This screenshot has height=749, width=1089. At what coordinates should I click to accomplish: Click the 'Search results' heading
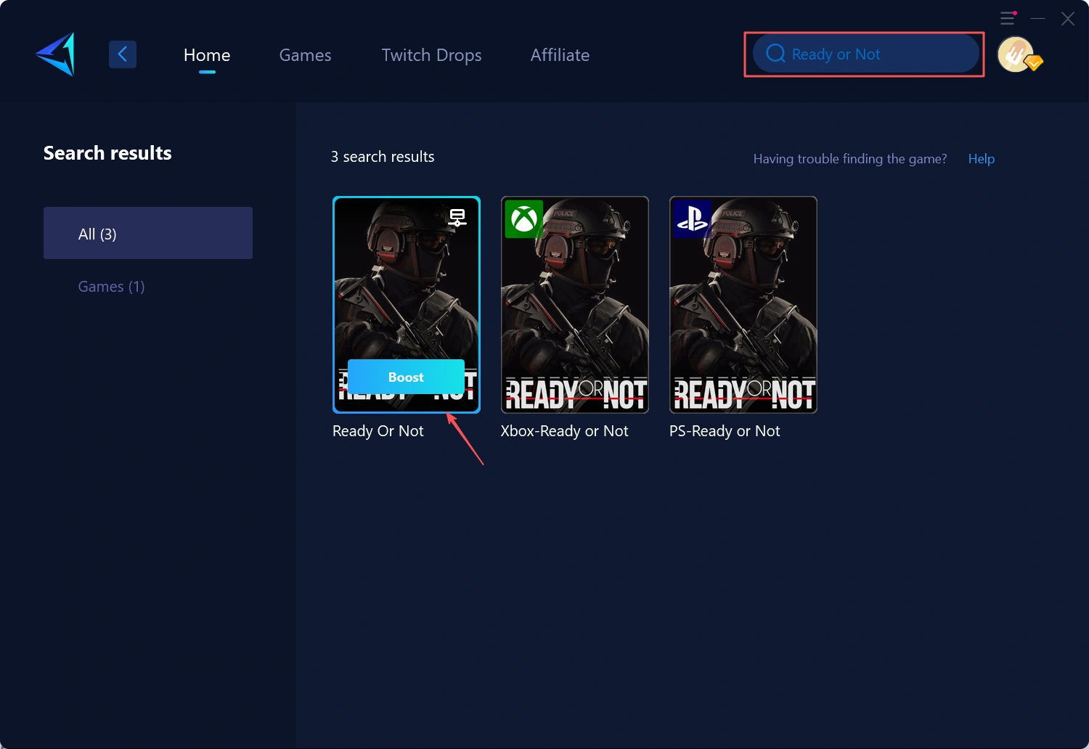(x=107, y=153)
